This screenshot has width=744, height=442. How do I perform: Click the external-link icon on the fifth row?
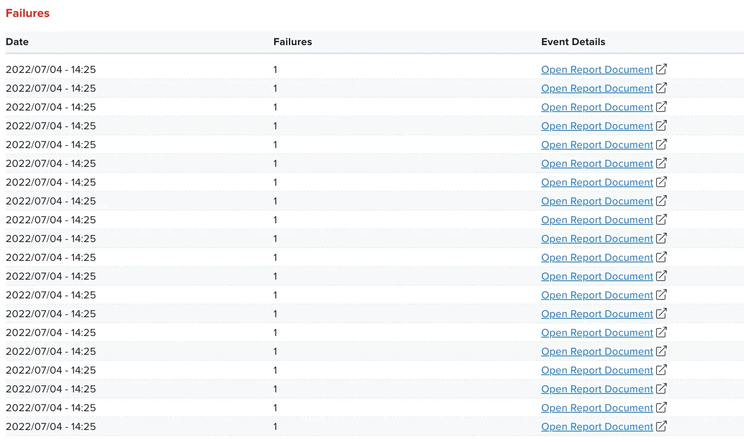click(662, 144)
